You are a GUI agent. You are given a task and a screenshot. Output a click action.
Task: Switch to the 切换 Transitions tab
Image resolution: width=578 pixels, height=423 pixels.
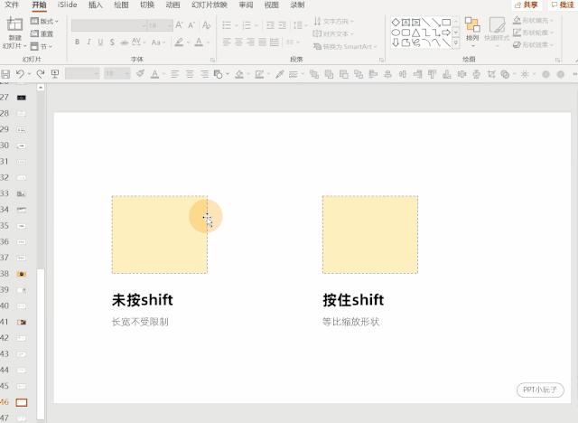coord(147,5)
